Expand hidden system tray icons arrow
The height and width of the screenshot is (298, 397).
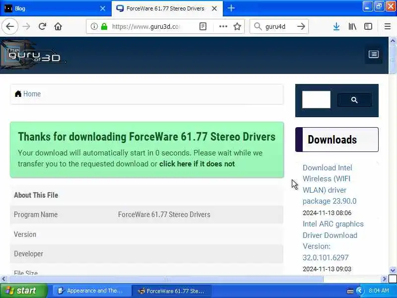pyautogui.click(x=359, y=291)
